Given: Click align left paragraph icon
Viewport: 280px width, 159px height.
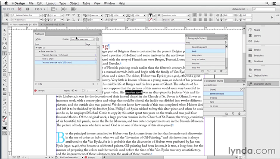Looking at the screenshot, I should click(x=195, y=15).
